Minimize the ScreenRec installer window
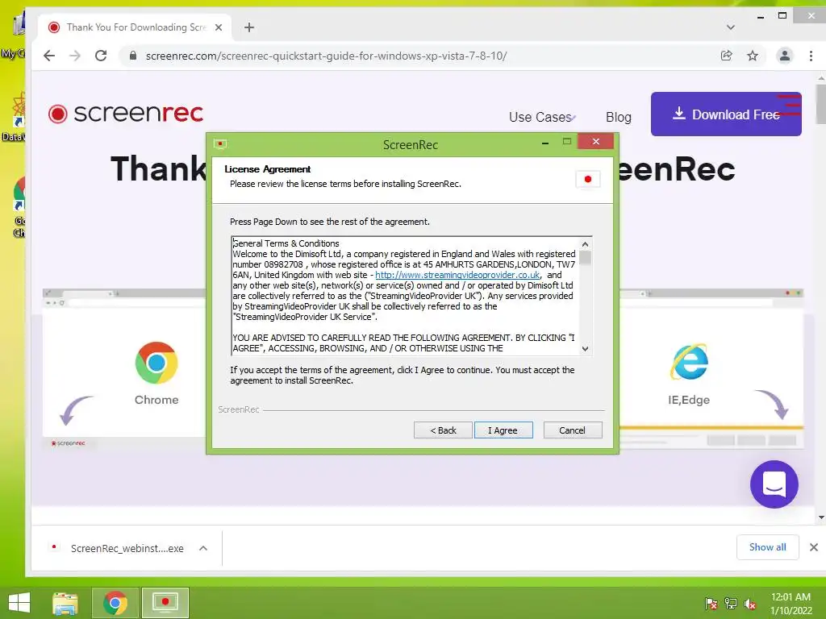Screen dimensions: 826x619 click(x=545, y=143)
